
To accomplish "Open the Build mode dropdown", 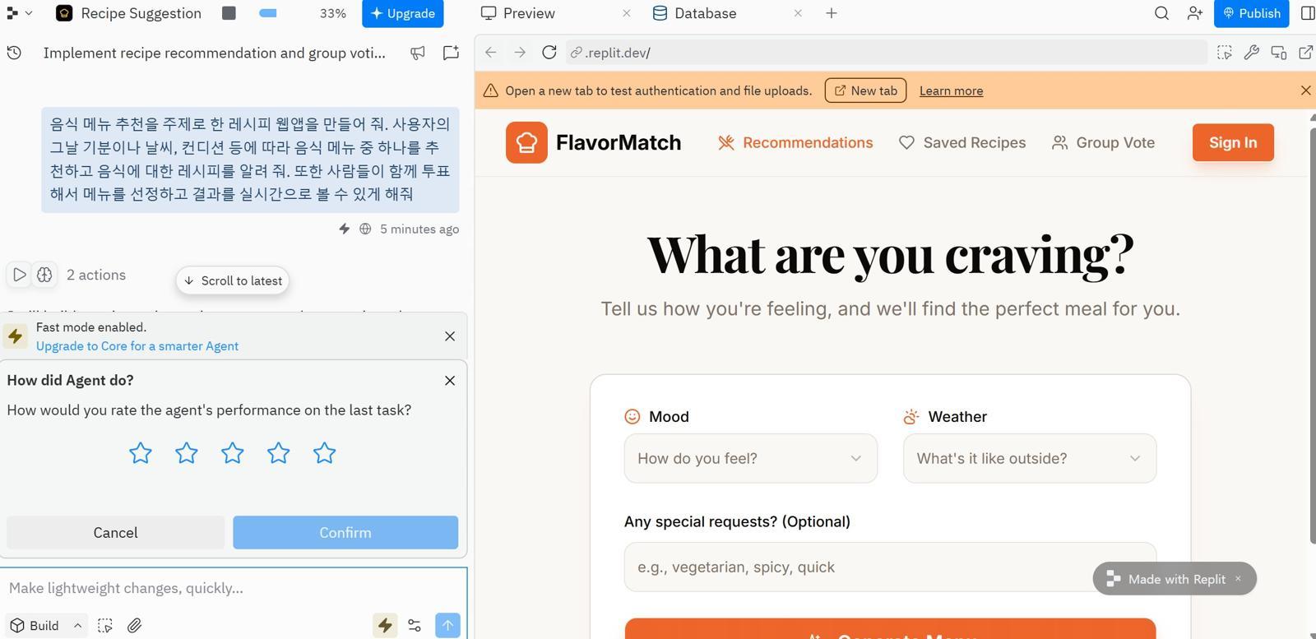I will pyautogui.click(x=46, y=626).
